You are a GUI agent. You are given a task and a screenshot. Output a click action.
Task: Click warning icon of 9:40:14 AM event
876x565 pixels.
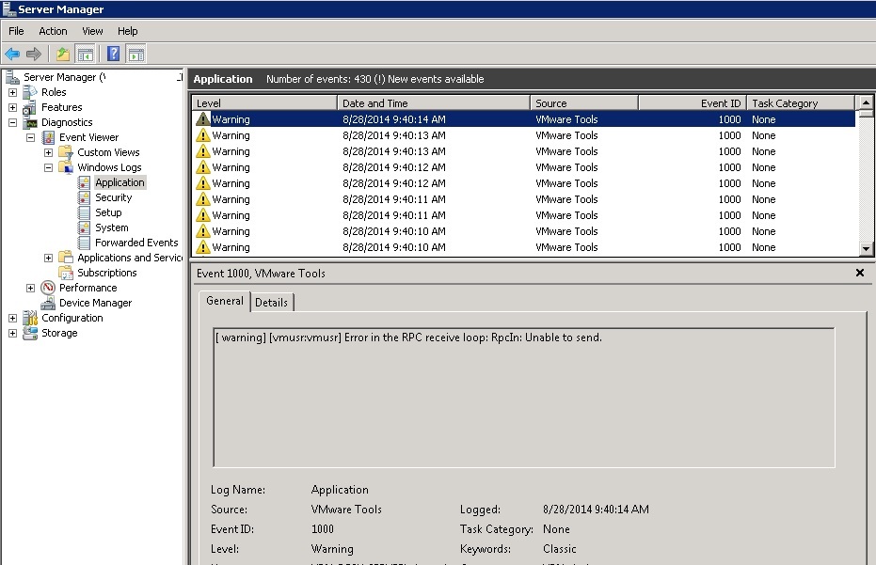click(203, 119)
